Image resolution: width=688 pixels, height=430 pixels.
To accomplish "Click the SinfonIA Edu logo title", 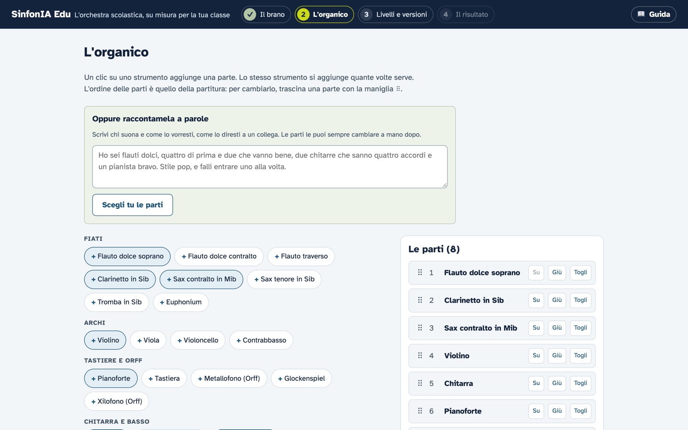I will (x=41, y=14).
